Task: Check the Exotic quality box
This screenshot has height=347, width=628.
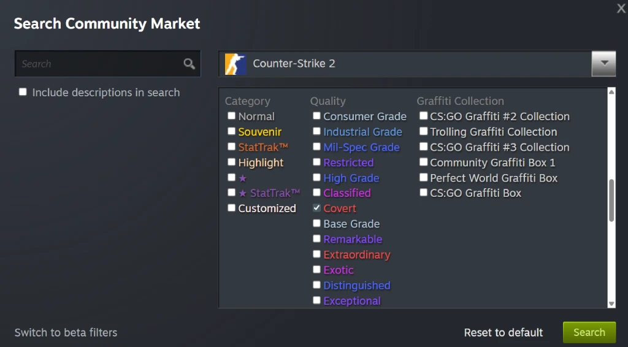Action: click(317, 269)
